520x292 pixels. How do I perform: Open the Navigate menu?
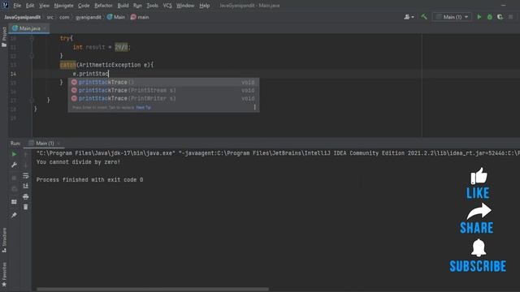tap(63, 6)
